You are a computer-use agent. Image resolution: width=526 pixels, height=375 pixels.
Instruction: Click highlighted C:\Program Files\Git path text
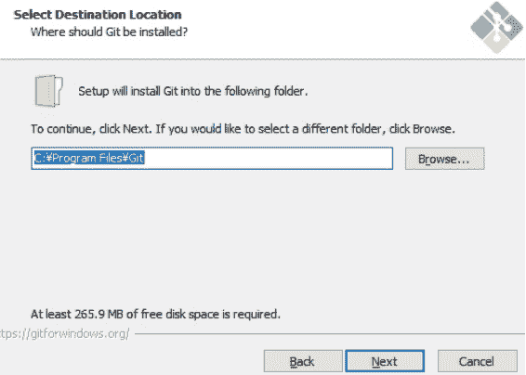pyautogui.click(x=89, y=158)
